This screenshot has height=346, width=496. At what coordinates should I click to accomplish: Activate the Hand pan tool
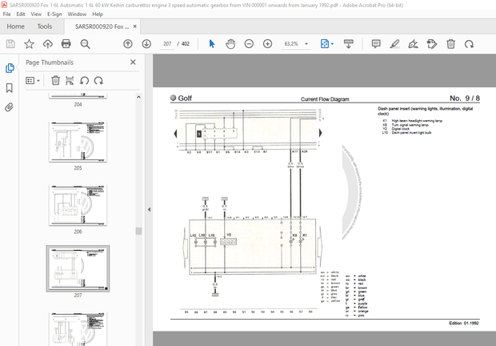click(230, 44)
